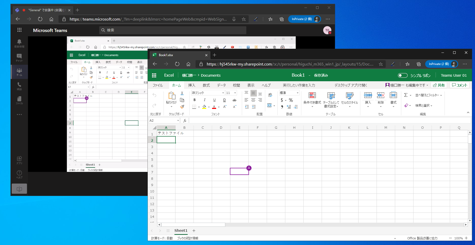475x245 pixels.
Task: Click the AutoSum sigma icon
Action: [x=406, y=95]
